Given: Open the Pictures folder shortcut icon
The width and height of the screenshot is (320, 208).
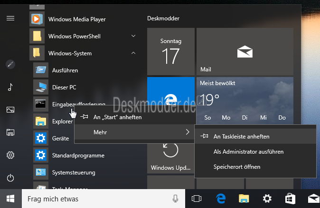Looking at the screenshot, I should [10, 110].
